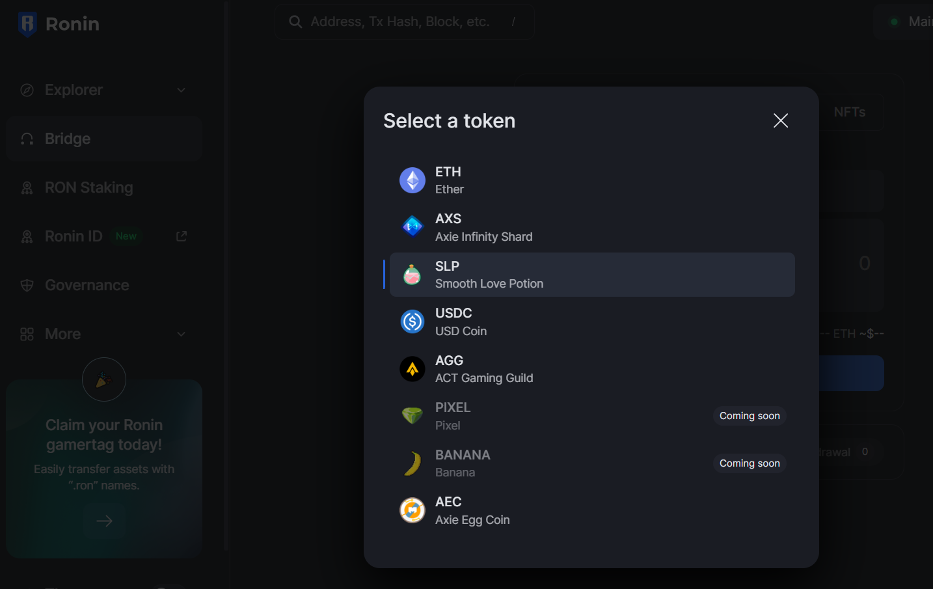The width and height of the screenshot is (933, 589).
Task: Expand the More menu chevron
Action: click(182, 334)
